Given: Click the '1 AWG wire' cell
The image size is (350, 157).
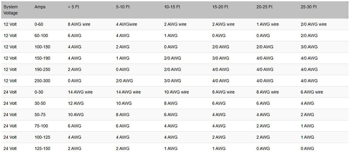Looking at the screenshot, I should 267,24.
